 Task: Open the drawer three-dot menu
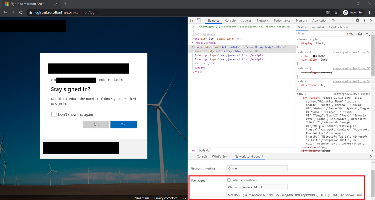[192, 156]
